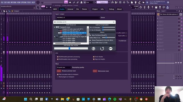Toggle Reset plugins on transport
The height and width of the screenshot is (102, 183).
(x=58, y=77)
